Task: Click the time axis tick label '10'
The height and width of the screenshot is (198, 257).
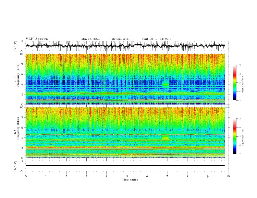Action: coord(228,176)
